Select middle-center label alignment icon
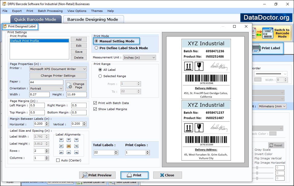This screenshot has width=294, height=186. [x=69, y=146]
